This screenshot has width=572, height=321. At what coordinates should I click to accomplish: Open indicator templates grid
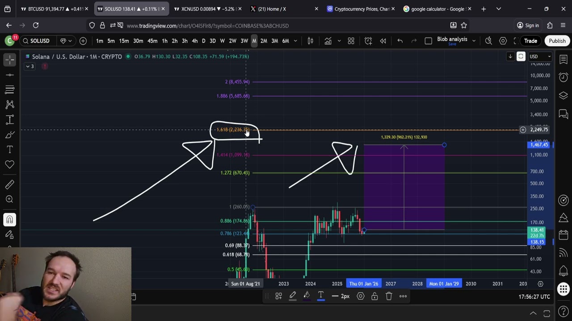(351, 41)
